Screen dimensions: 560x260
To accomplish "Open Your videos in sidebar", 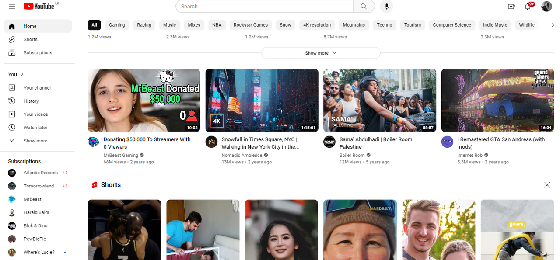I will (38, 114).
